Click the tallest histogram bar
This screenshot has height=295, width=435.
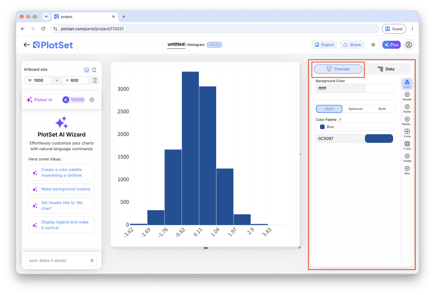point(190,148)
